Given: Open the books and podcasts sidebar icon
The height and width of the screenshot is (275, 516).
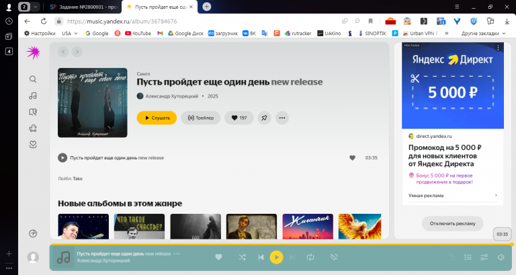Looking at the screenshot, I should pyautogui.click(x=33, y=112).
